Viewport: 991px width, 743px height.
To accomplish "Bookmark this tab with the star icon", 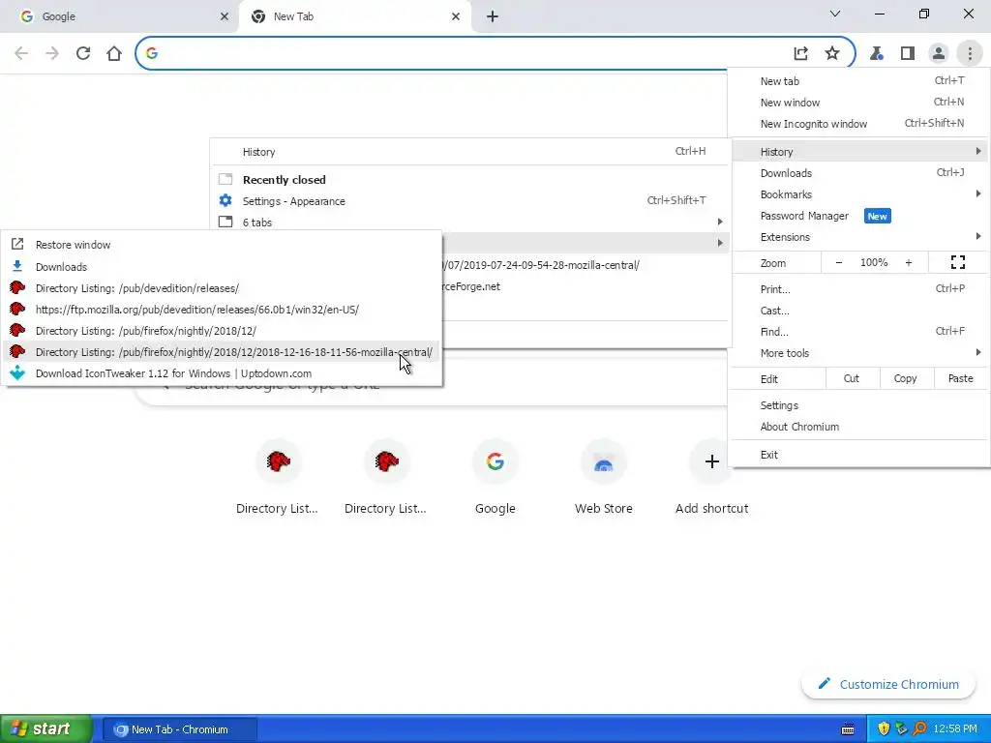I will 832,53.
